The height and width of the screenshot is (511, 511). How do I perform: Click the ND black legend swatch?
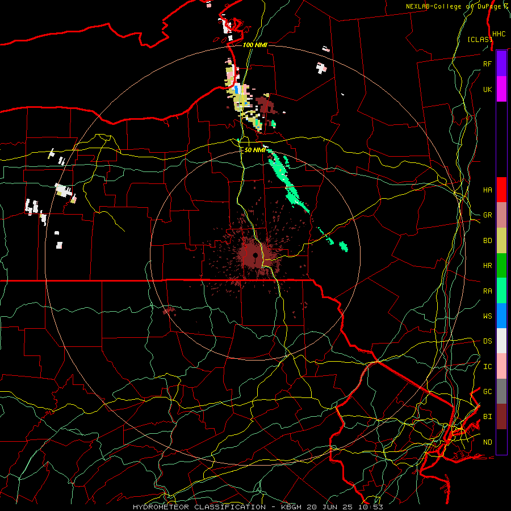tap(501, 442)
